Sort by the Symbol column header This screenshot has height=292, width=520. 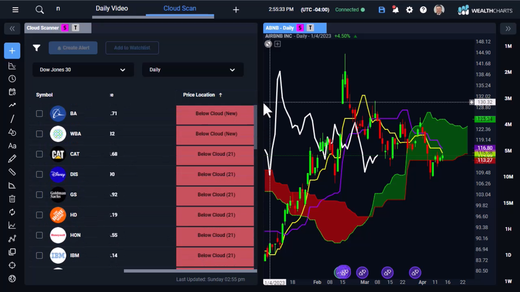point(44,95)
